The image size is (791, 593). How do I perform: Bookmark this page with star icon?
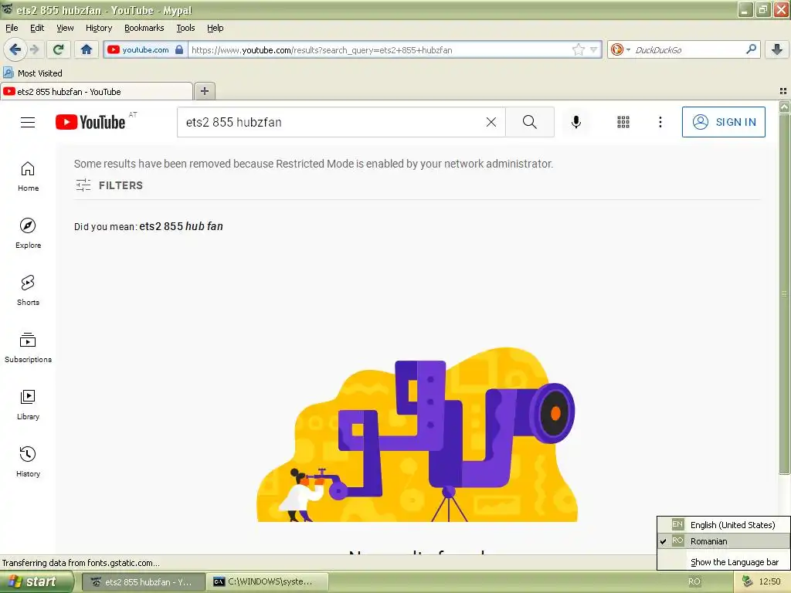tap(578, 49)
